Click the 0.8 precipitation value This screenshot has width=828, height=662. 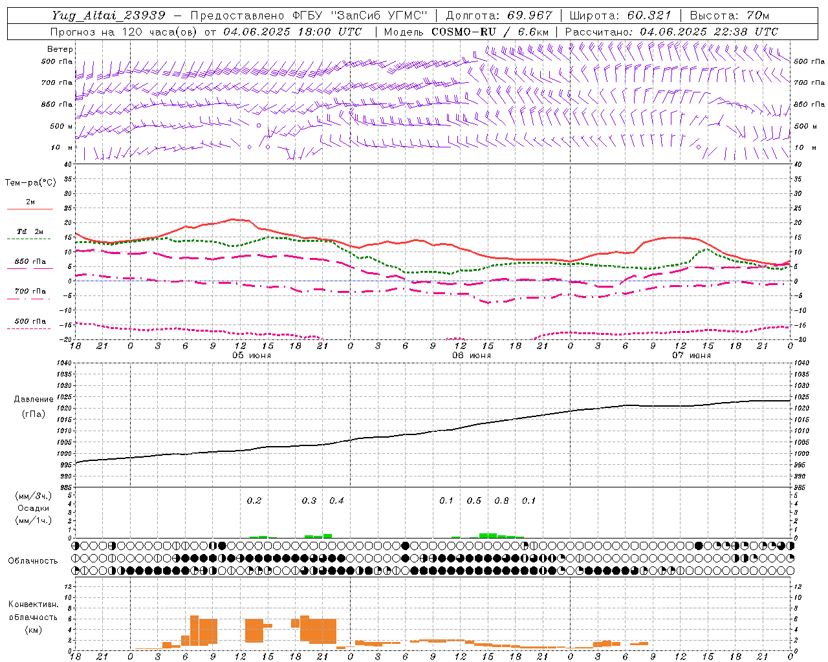pyautogui.click(x=501, y=501)
